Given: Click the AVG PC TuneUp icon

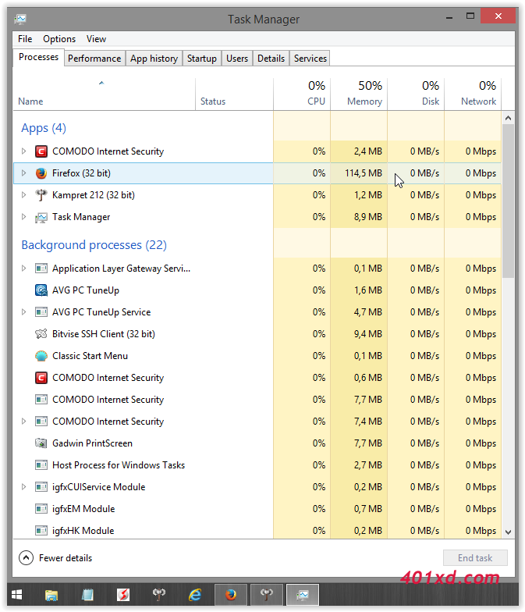Looking at the screenshot, I should 41,290.
